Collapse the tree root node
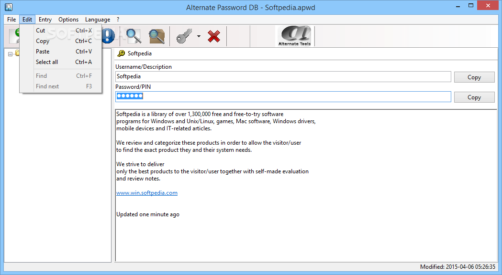The image size is (502, 275). pos(10,54)
